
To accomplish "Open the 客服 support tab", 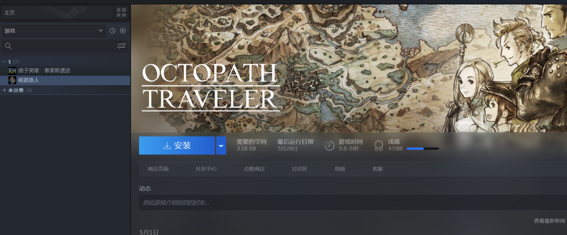I will pyautogui.click(x=377, y=169).
